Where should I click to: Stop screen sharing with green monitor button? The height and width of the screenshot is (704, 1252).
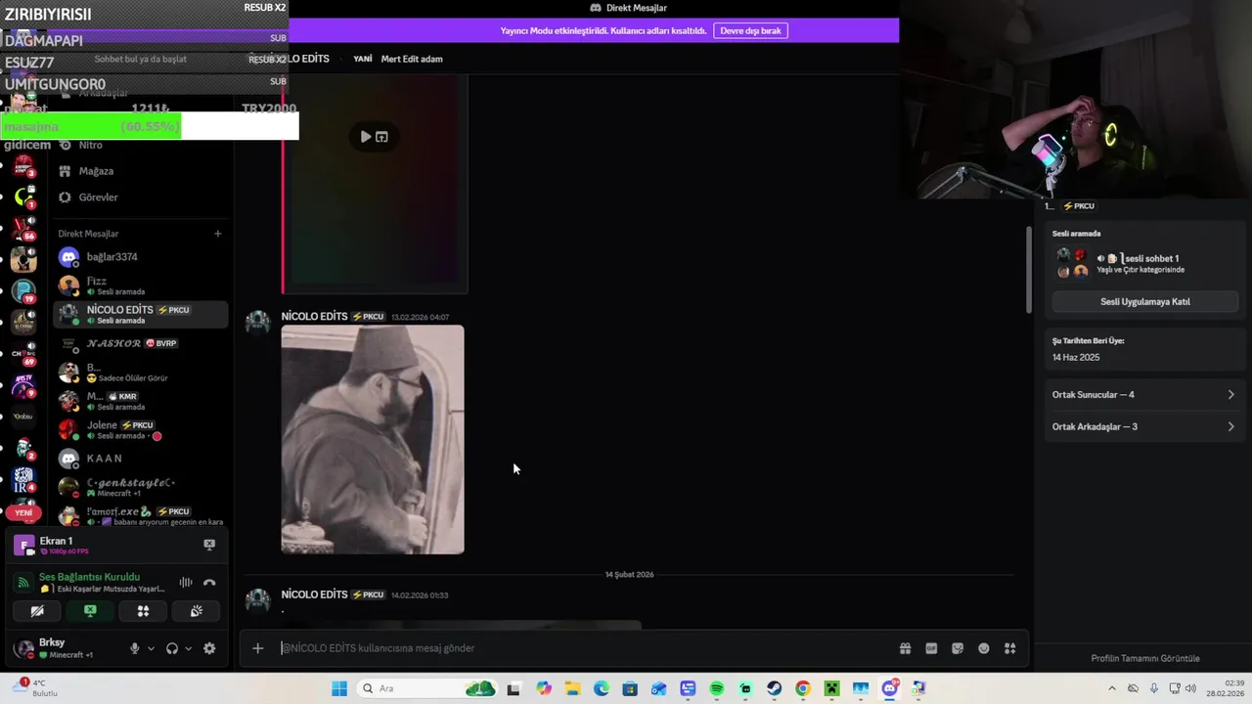(x=90, y=611)
